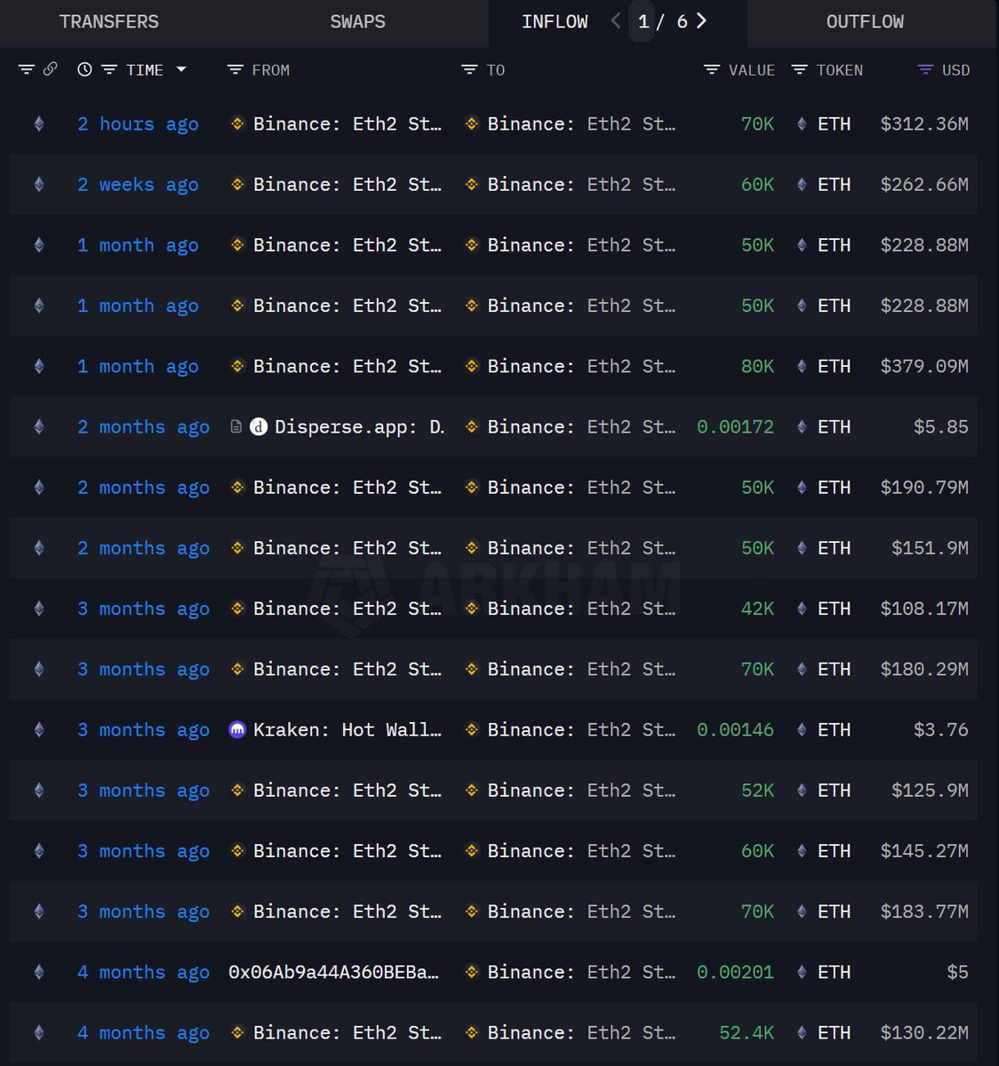Image resolution: width=999 pixels, height=1066 pixels.
Task: Open Binance sender in $151.9M row
Action: [348, 548]
